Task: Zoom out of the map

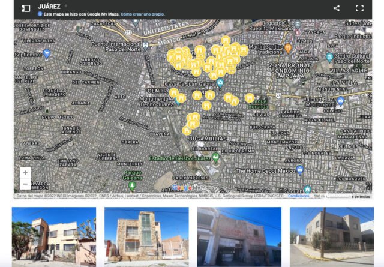Action: point(25,185)
